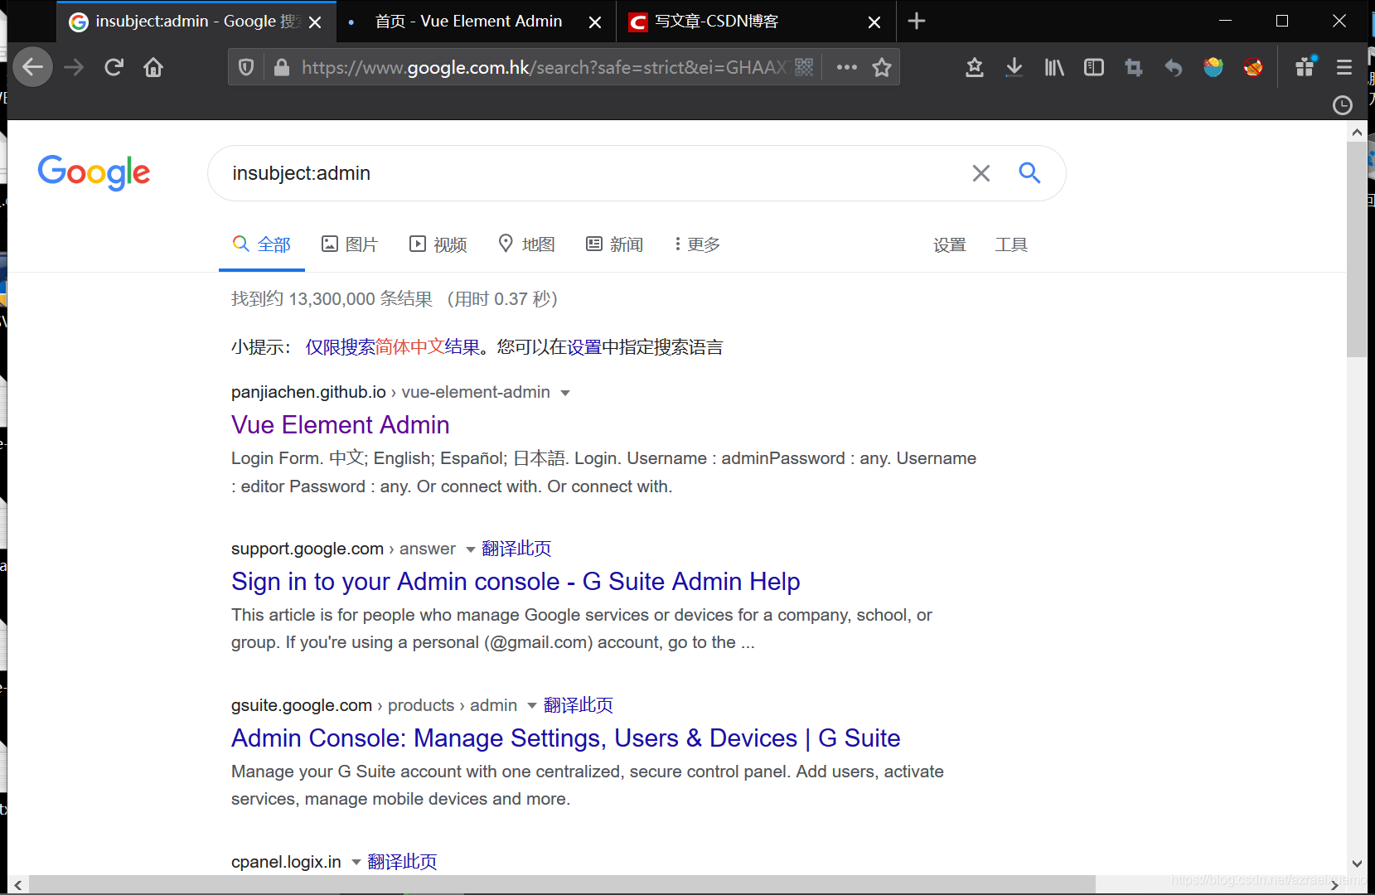
Task: Bookmark this page with star icon
Action: [882, 67]
